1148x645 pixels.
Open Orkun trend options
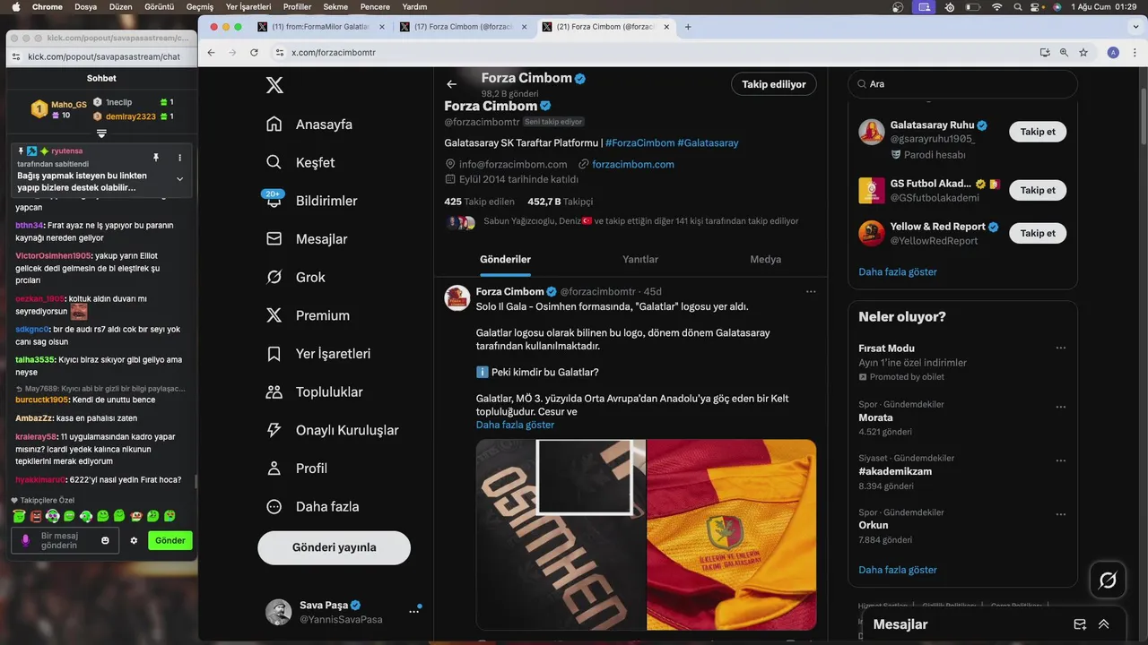[1060, 514]
